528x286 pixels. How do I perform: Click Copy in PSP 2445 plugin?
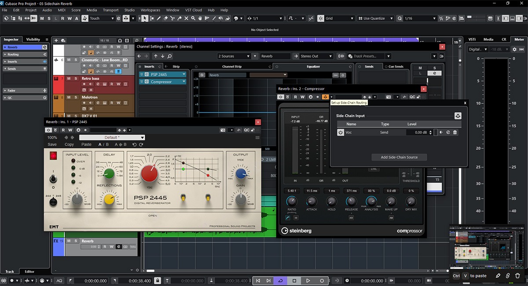[x=70, y=144]
